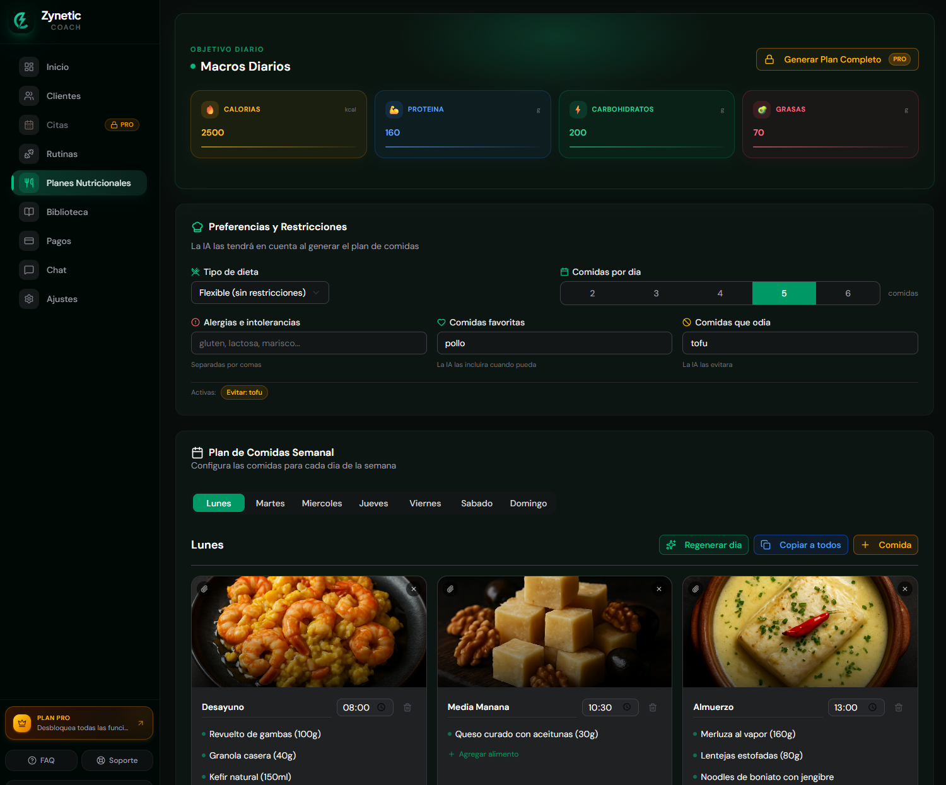Screen dimensions: 946x785
Task: Remove the Media Manana image with X
Action: pos(659,589)
